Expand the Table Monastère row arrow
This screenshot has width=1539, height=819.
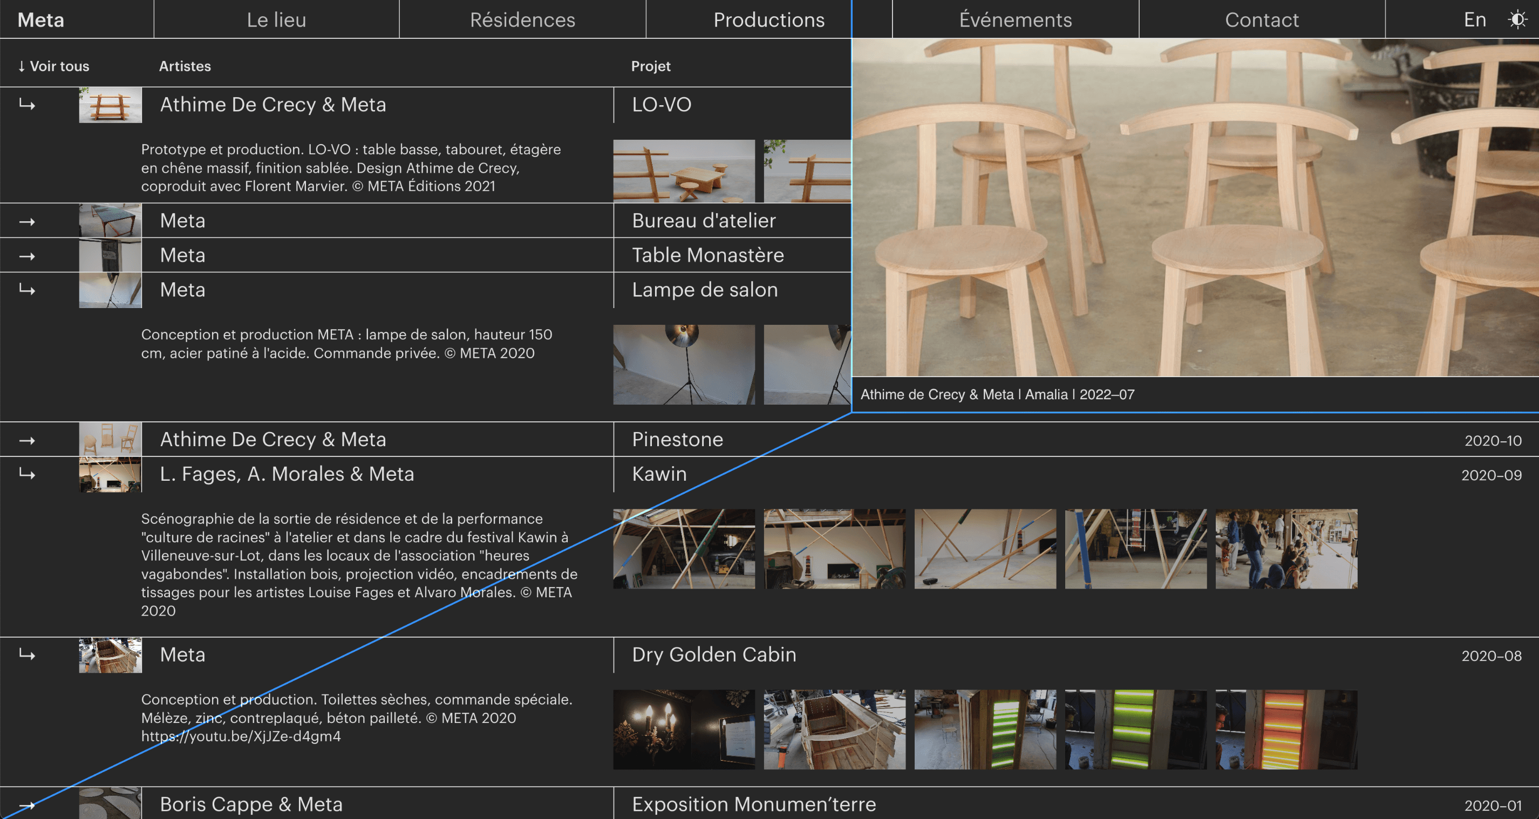pos(27,256)
